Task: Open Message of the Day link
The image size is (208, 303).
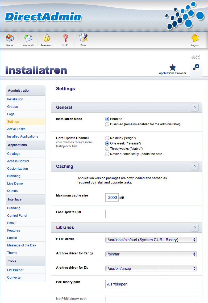Action: click(26, 245)
